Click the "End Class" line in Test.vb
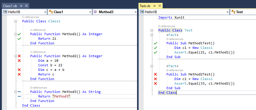256x110 pixels. coord(167,93)
